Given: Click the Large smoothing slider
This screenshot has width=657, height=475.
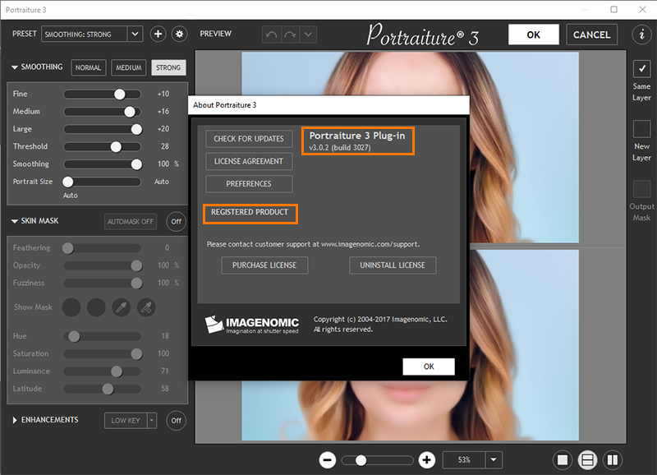Looking at the screenshot, I should pos(102,130).
